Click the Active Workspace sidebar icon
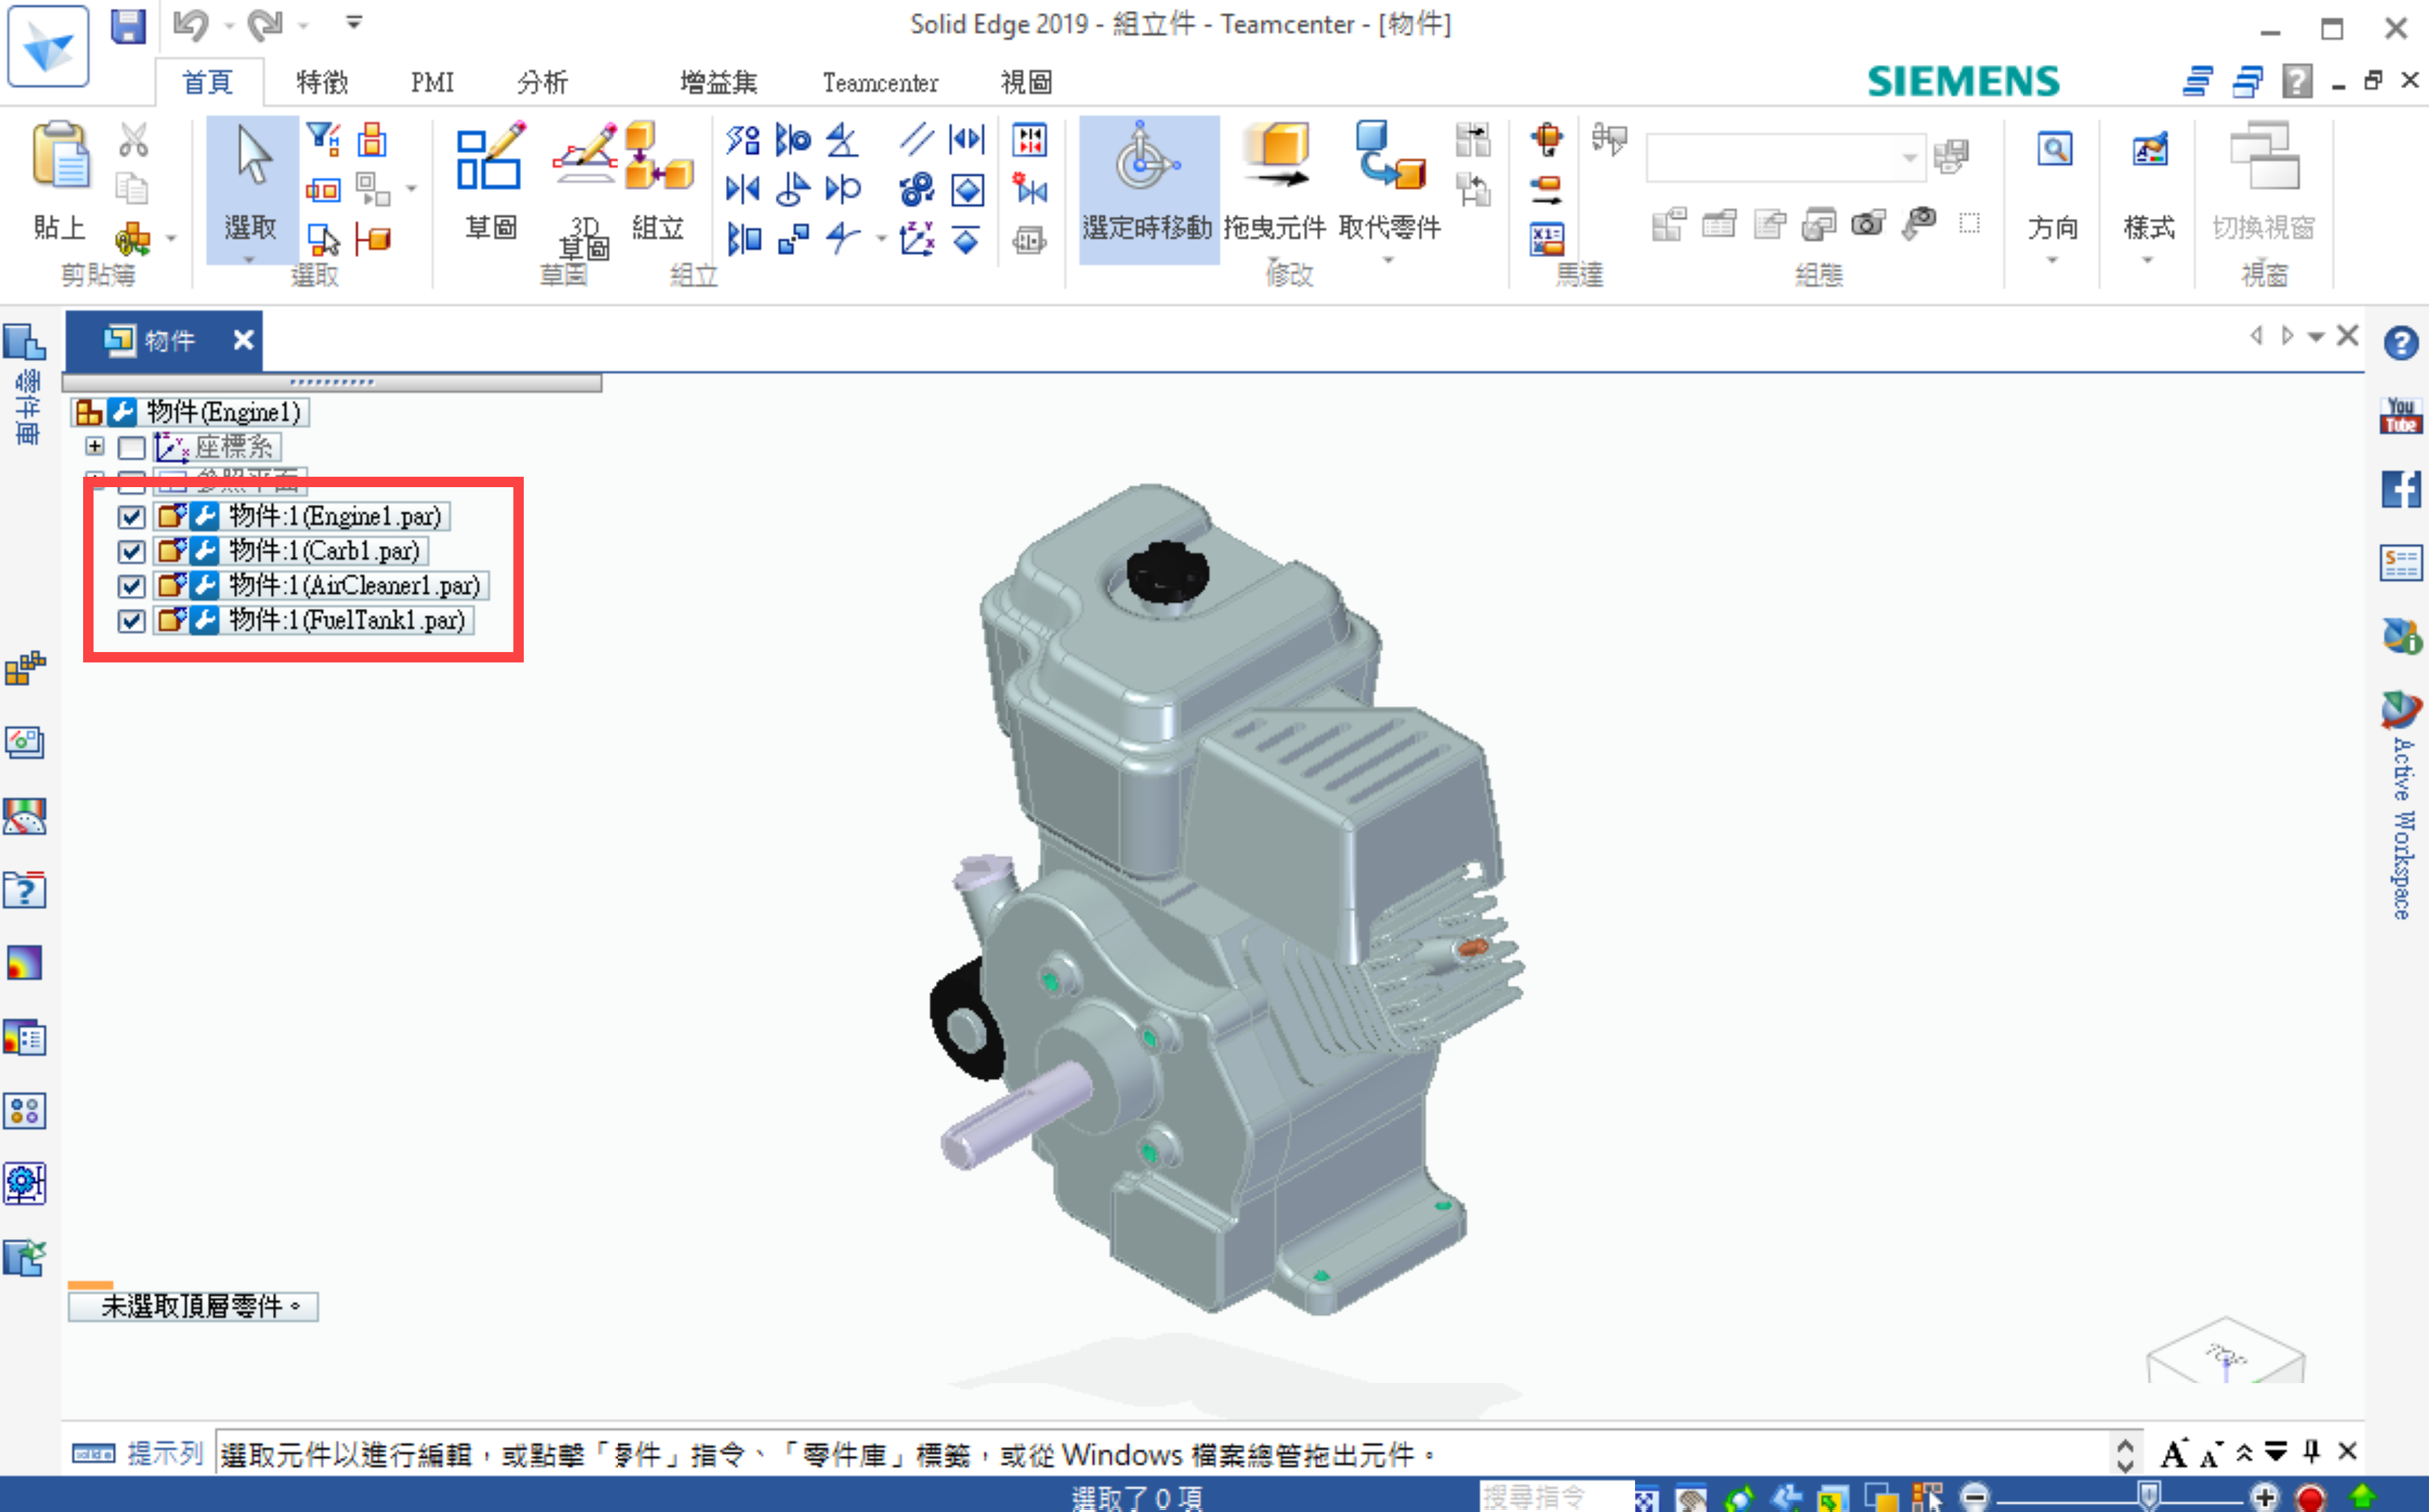 [x=2400, y=710]
